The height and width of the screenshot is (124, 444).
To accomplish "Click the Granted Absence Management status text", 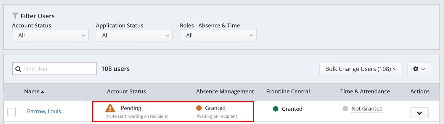I will click(215, 108).
